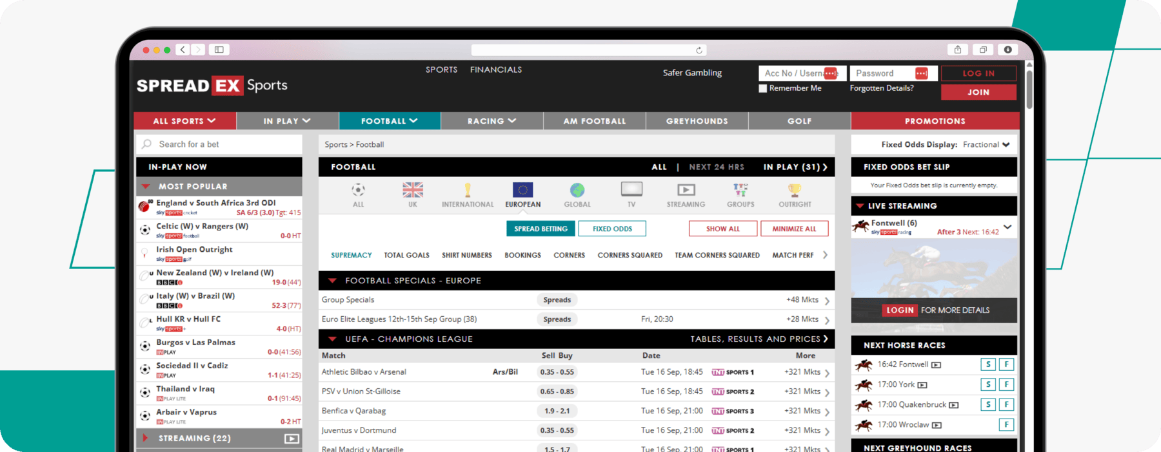Click the Minimize All button
Viewport: 1161px width, 452px height.
tap(794, 229)
